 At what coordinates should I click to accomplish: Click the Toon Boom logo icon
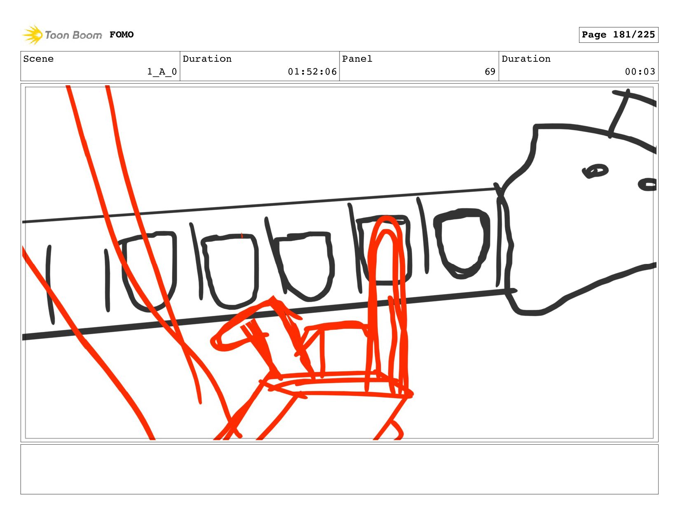(x=33, y=35)
